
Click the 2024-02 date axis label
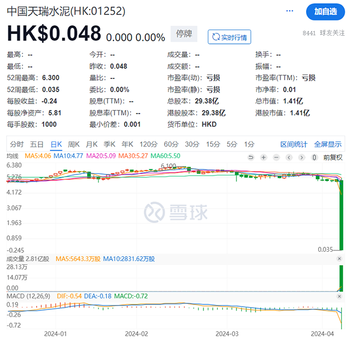(x=137, y=334)
